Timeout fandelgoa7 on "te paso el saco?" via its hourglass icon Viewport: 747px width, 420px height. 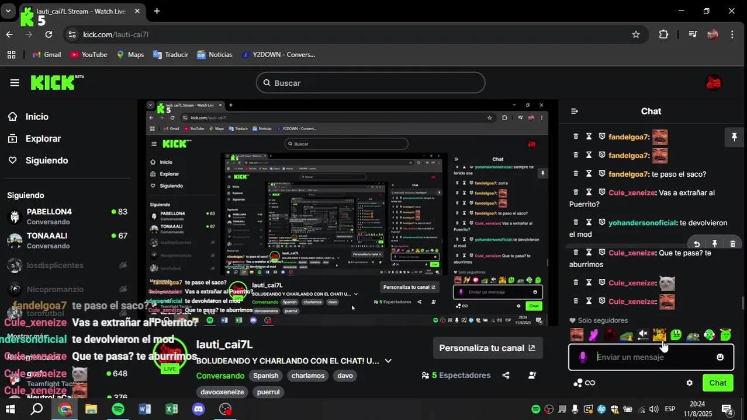click(589, 174)
